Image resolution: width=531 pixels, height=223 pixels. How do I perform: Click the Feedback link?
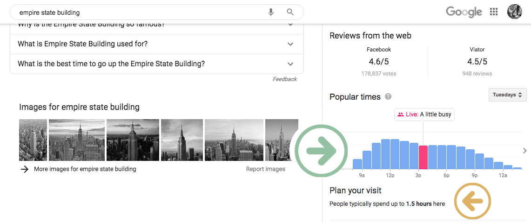click(285, 79)
